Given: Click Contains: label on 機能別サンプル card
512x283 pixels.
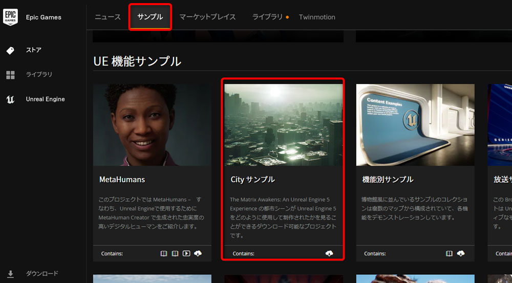Looking at the screenshot, I should tap(375, 254).
